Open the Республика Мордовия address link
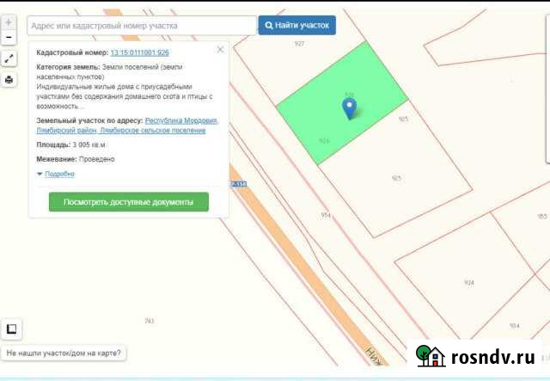The image size is (550, 381). click(181, 121)
